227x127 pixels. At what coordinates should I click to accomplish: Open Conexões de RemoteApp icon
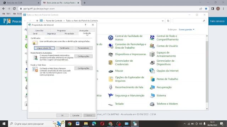pos(111,46)
